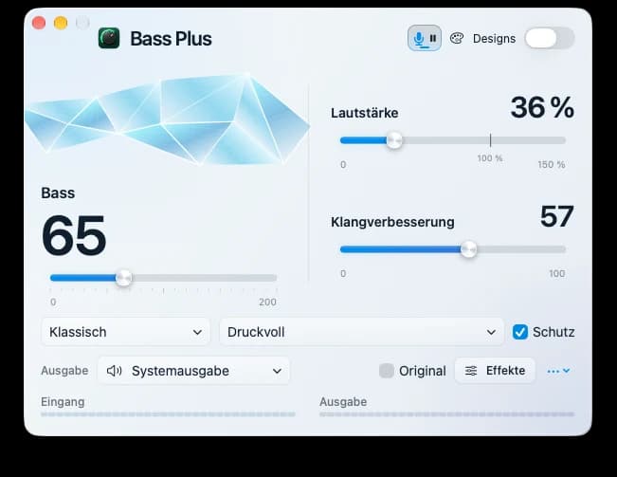617x477 pixels.
Task: Click the Designs label
Action: click(x=494, y=39)
